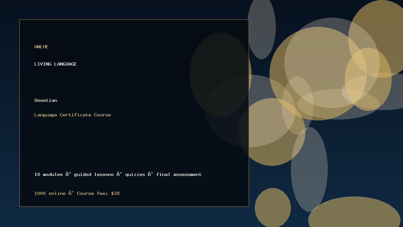Click the Ossetian course title
Viewport: 403px width, 227px height.
pos(46,100)
